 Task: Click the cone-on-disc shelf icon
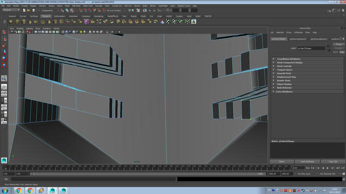tap(162, 22)
